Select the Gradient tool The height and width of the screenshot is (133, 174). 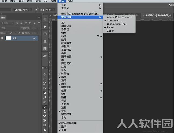point(45,125)
